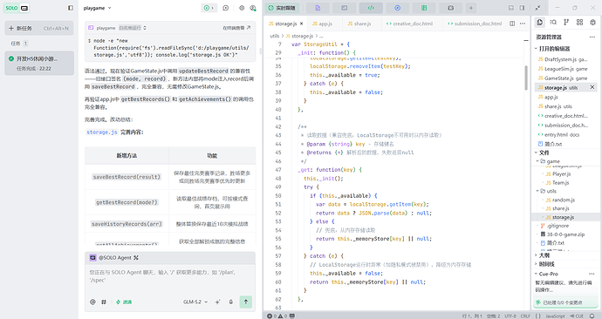Screen dimensions: 602x319
Task: Click the JavaScript language mode in status bar
Action: pos(555,316)
